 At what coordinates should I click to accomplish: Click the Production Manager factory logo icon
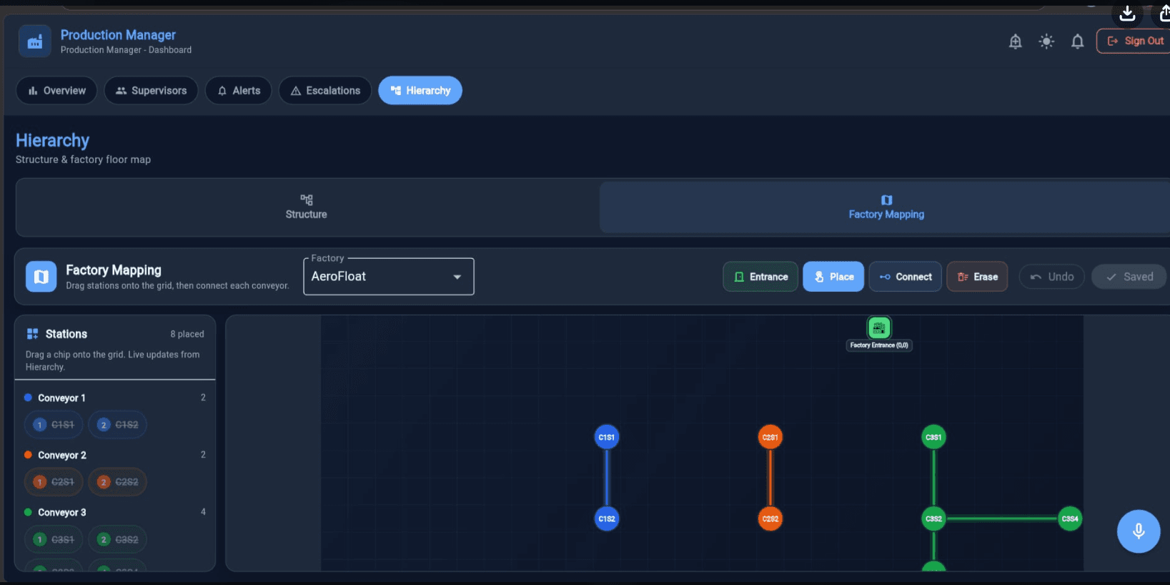pyautogui.click(x=34, y=41)
